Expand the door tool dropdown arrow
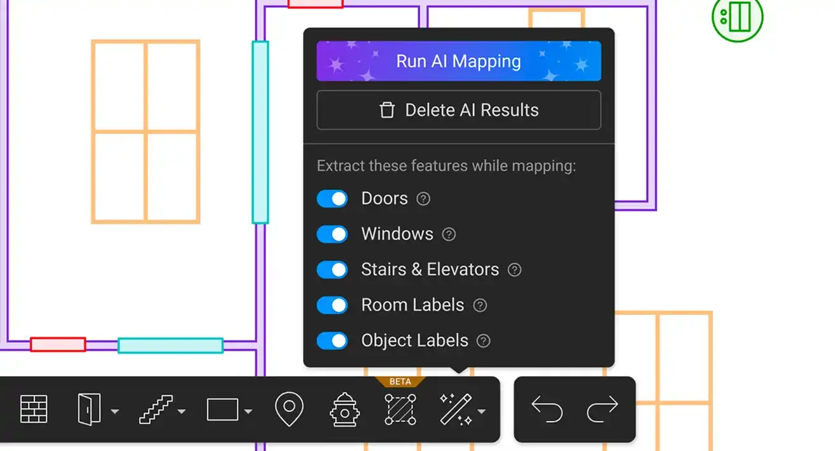The height and width of the screenshot is (451, 835). pos(115,412)
